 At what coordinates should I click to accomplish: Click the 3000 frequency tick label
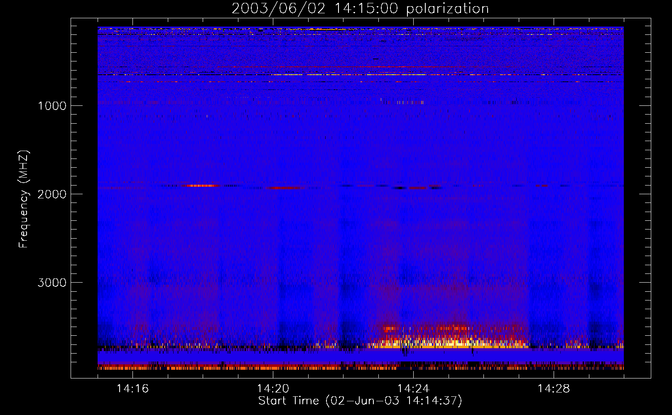point(52,283)
